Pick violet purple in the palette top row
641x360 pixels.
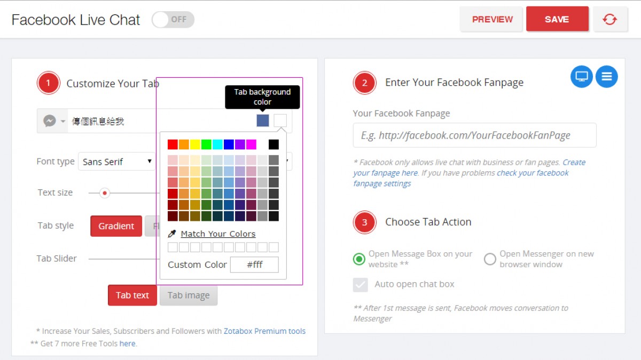click(240, 145)
